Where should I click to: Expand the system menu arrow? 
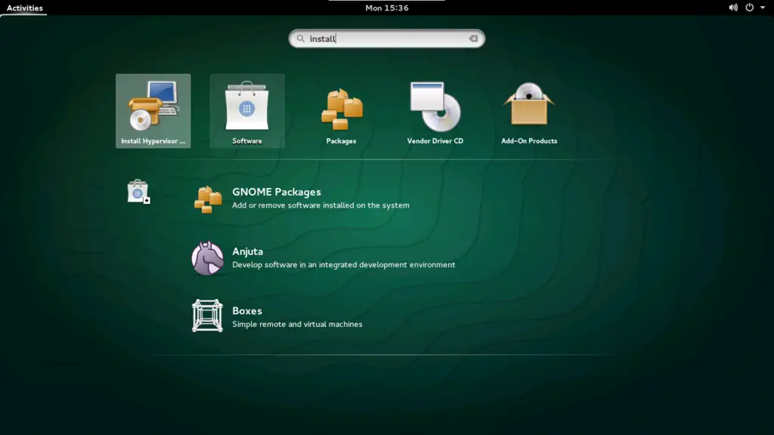[x=763, y=8]
